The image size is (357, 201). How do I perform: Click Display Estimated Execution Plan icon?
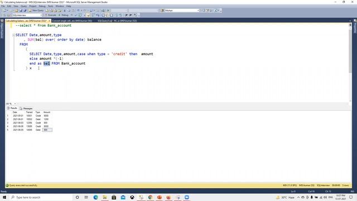pos(80,15)
